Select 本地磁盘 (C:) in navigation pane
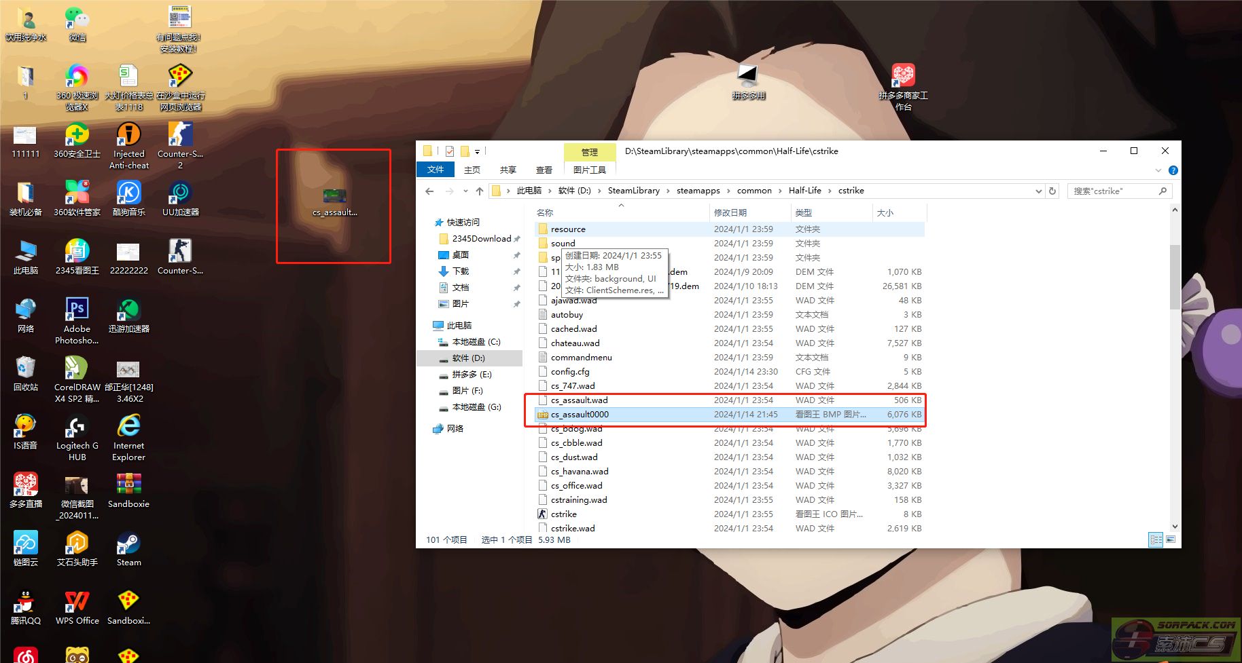Screen dimensions: 1242x663 (x=476, y=342)
